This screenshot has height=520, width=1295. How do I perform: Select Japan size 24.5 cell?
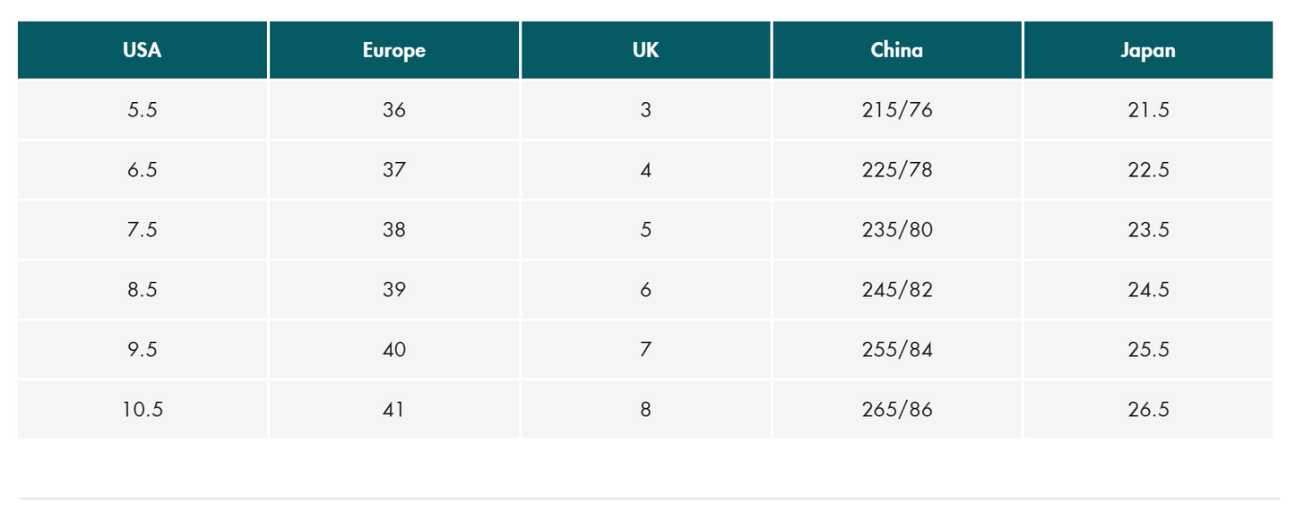(x=1148, y=290)
